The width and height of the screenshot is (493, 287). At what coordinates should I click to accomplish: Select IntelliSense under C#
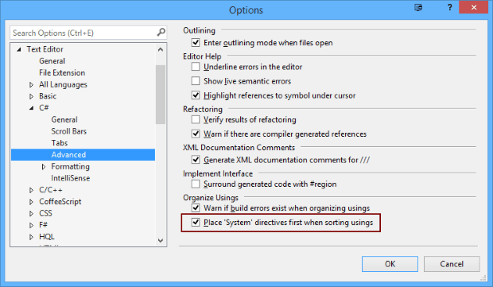[71, 178]
